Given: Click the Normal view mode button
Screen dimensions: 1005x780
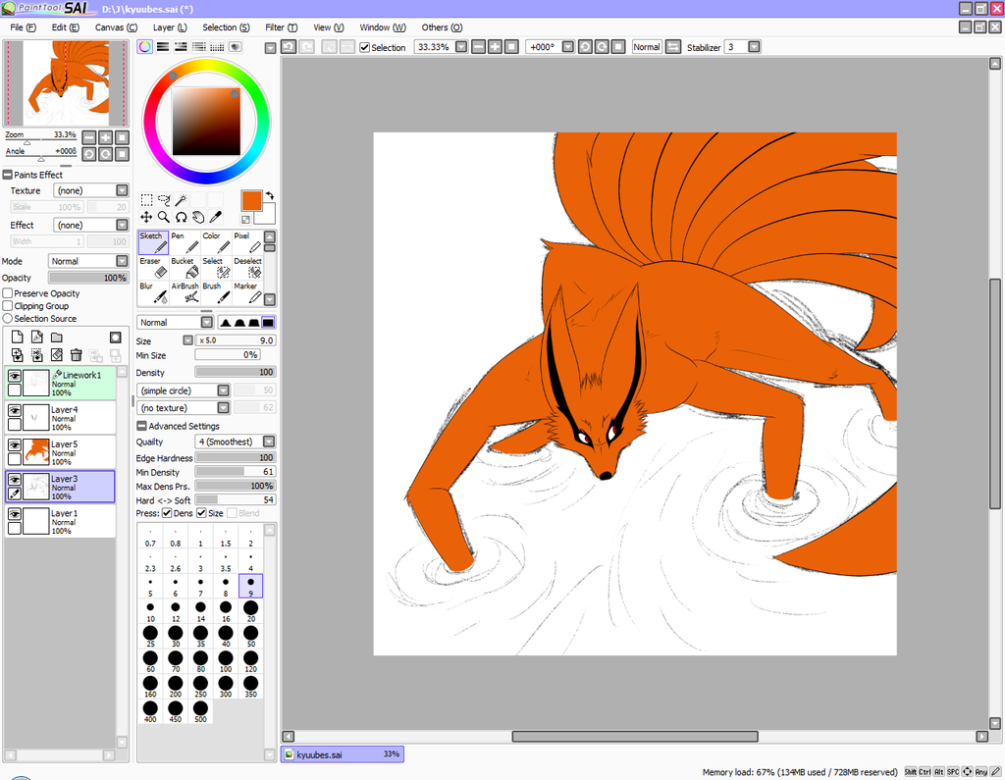Looking at the screenshot, I should pyautogui.click(x=647, y=47).
